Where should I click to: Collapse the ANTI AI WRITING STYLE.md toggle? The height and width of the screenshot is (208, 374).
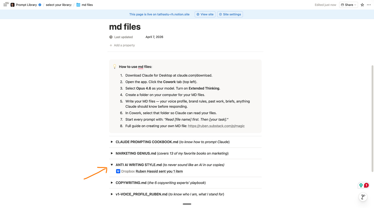coord(112,165)
